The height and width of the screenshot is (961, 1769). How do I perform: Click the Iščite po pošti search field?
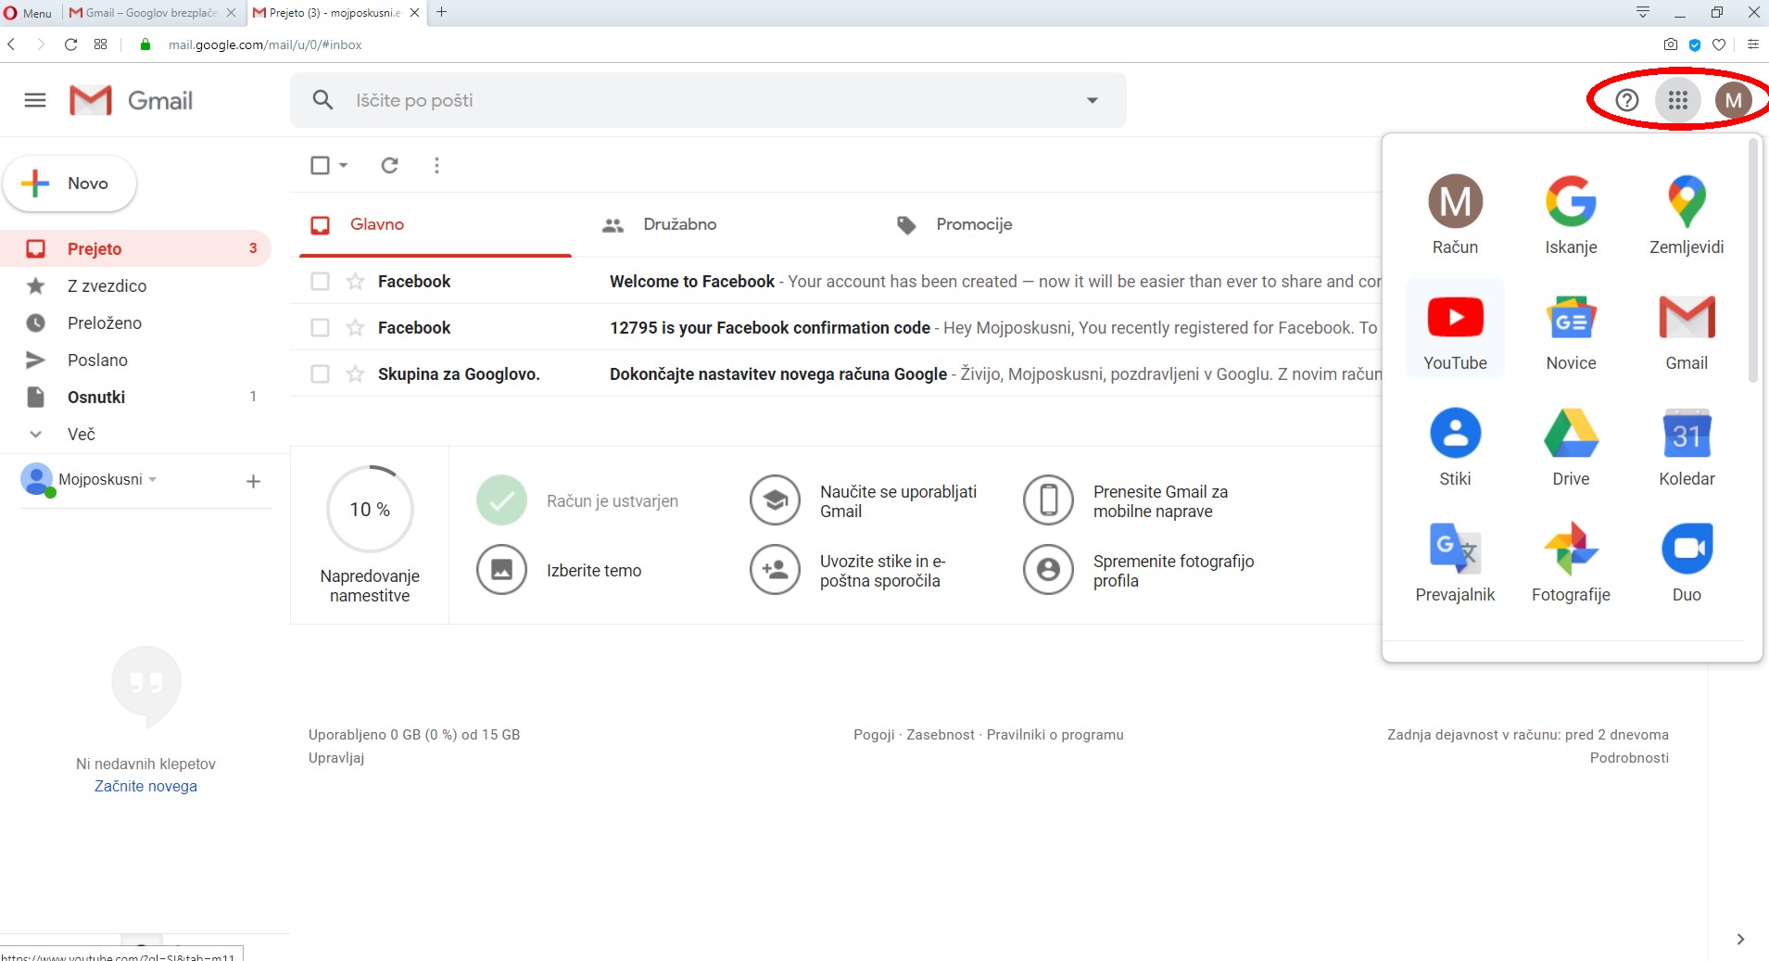(704, 100)
